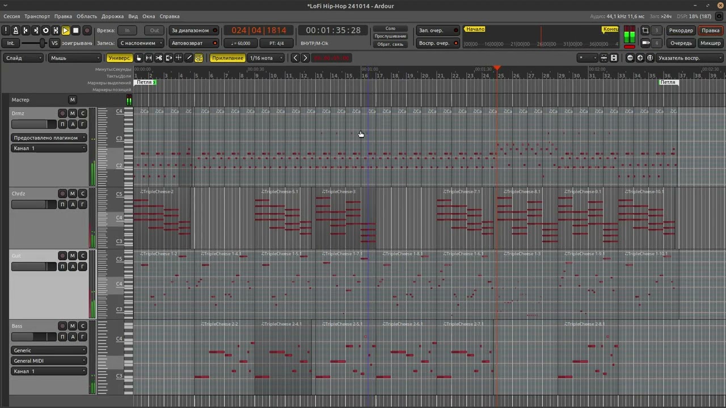Toggle the metronome click icon

[x=16, y=31]
